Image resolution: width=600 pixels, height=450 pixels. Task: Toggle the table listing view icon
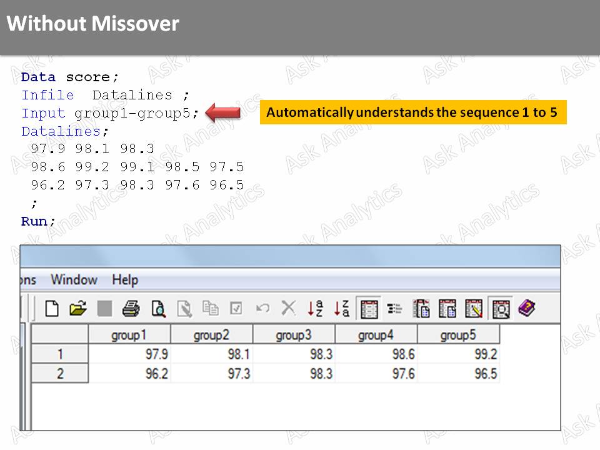click(x=394, y=308)
